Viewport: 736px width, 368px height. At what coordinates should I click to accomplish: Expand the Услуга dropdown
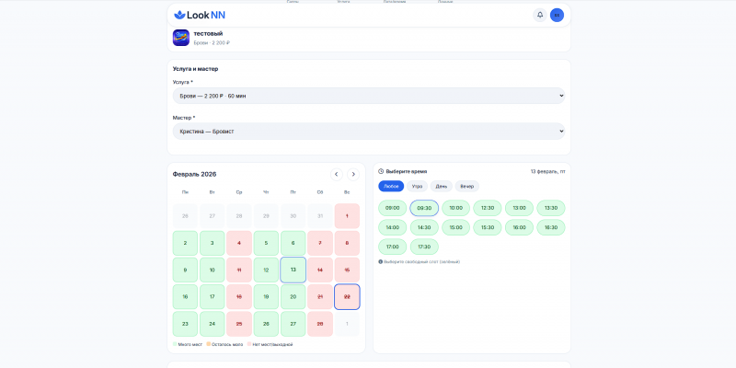(x=369, y=96)
